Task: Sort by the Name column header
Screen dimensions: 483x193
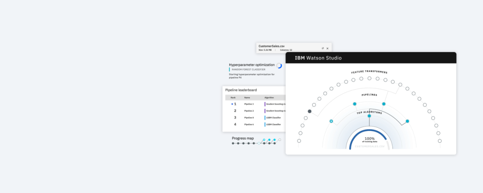Action: pos(247,98)
